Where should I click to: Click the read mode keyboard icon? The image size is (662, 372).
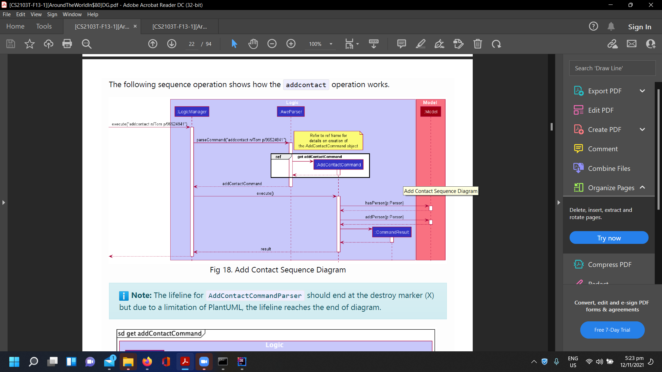click(374, 44)
